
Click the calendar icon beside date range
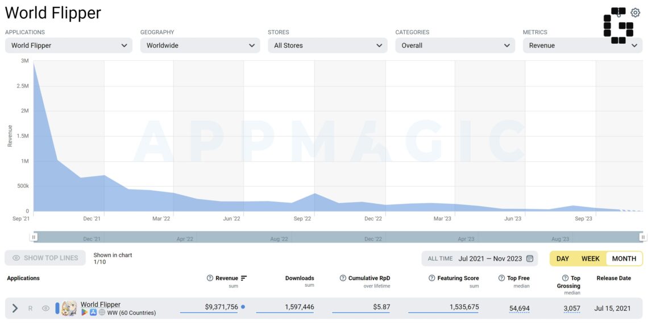[529, 259]
